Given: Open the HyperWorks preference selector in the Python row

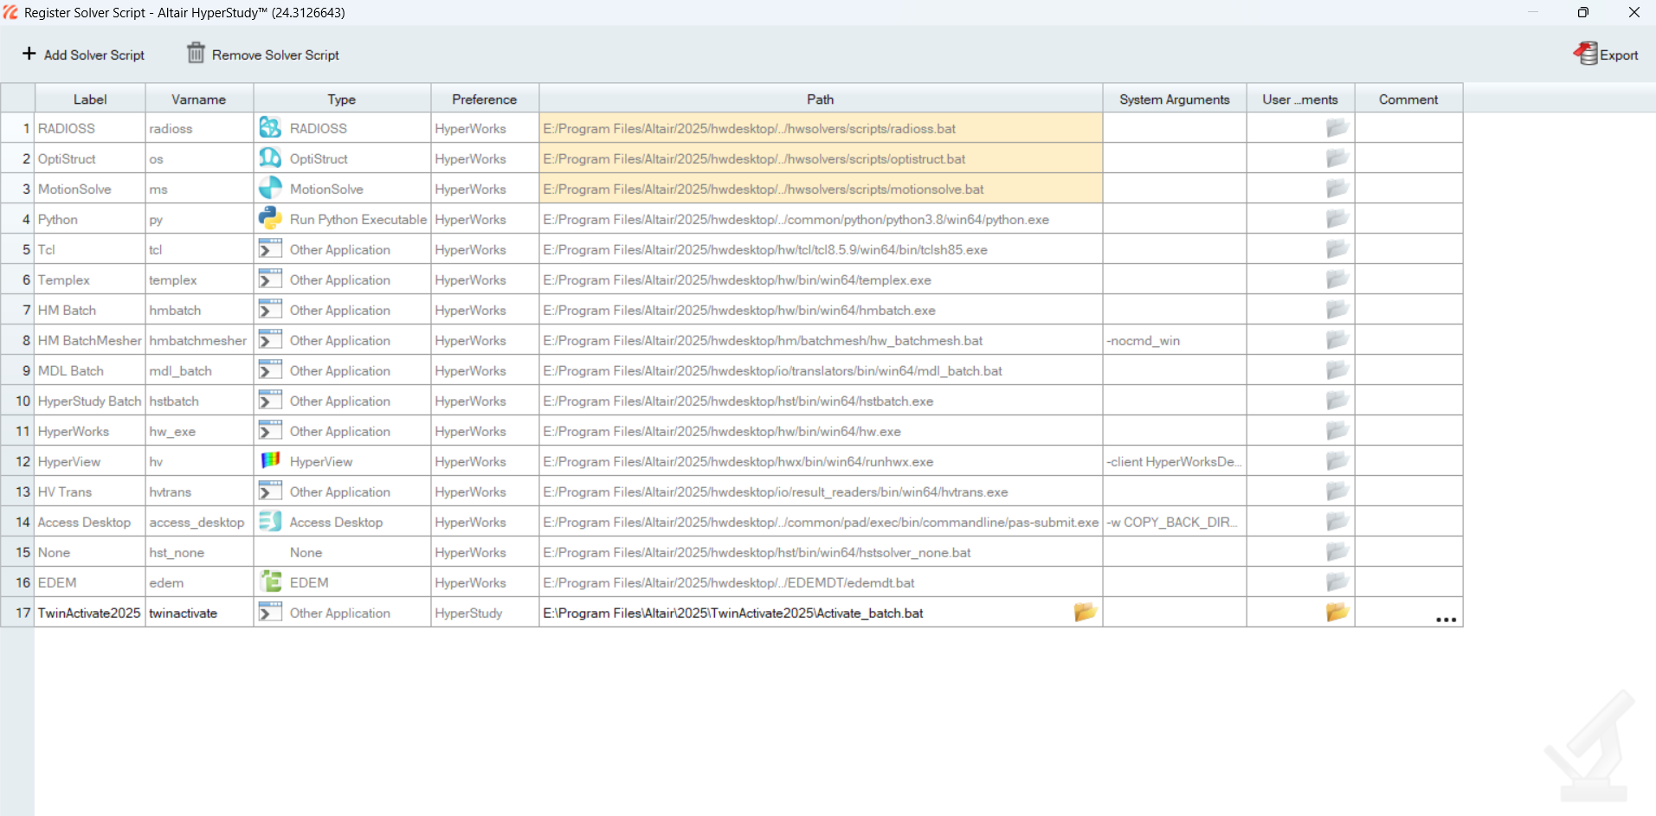Looking at the screenshot, I should (x=483, y=218).
